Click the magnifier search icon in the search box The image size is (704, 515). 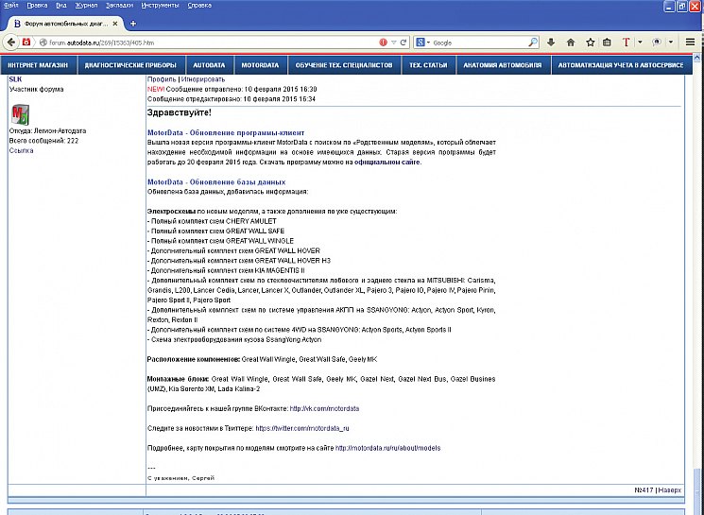click(533, 43)
